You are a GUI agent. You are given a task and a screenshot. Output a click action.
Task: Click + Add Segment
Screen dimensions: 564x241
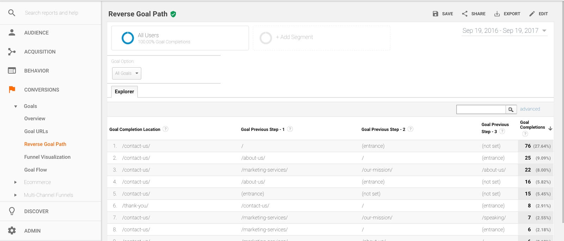pyautogui.click(x=294, y=37)
